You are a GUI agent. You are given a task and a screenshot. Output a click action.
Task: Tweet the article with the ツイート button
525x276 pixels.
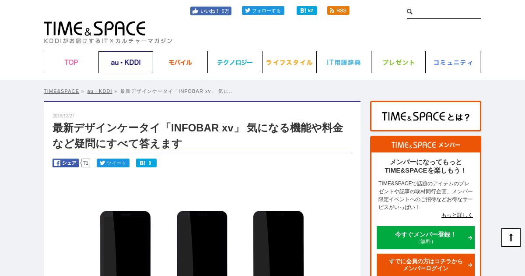click(113, 163)
